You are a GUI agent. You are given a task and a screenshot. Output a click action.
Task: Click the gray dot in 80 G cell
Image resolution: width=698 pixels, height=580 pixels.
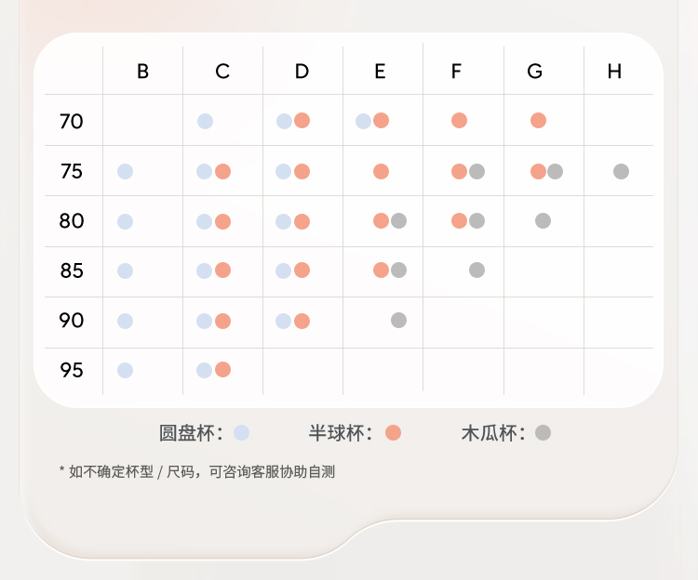(x=543, y=220)
